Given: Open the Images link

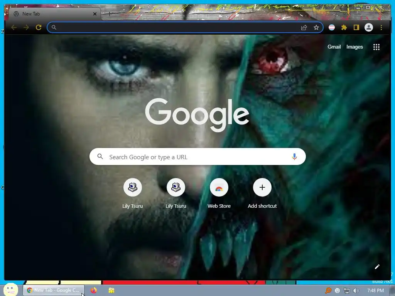Looking at the screenshot, I should [x=354, y=47].
